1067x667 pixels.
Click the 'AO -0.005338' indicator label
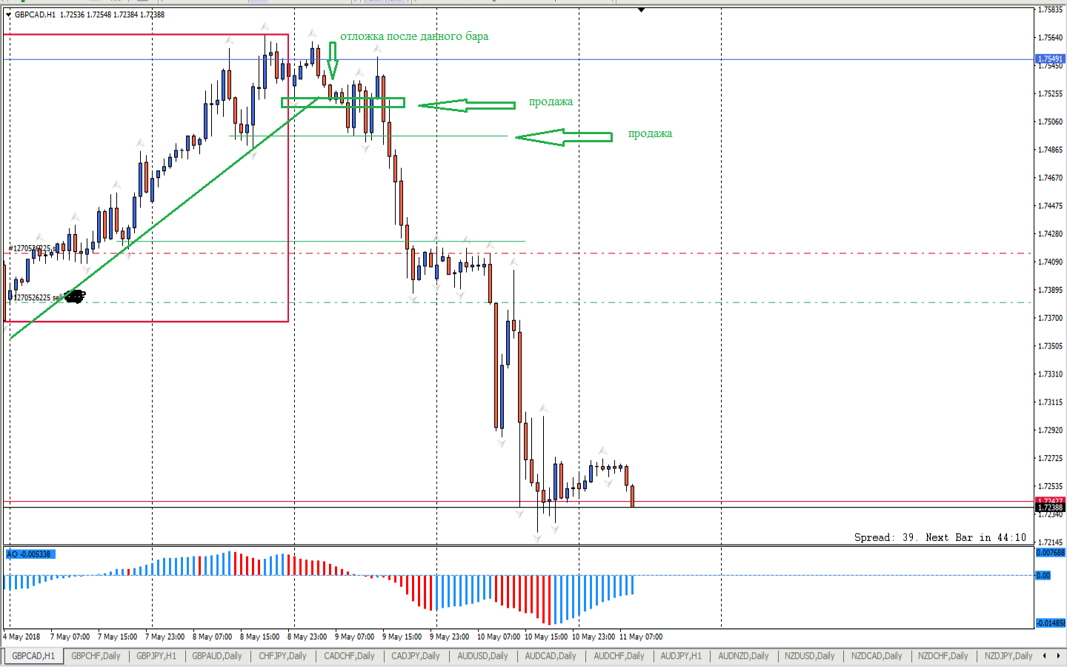pos(30,554)
